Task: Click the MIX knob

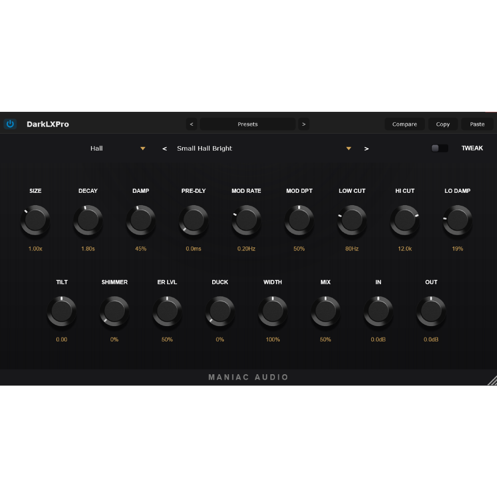Action: 326,311
